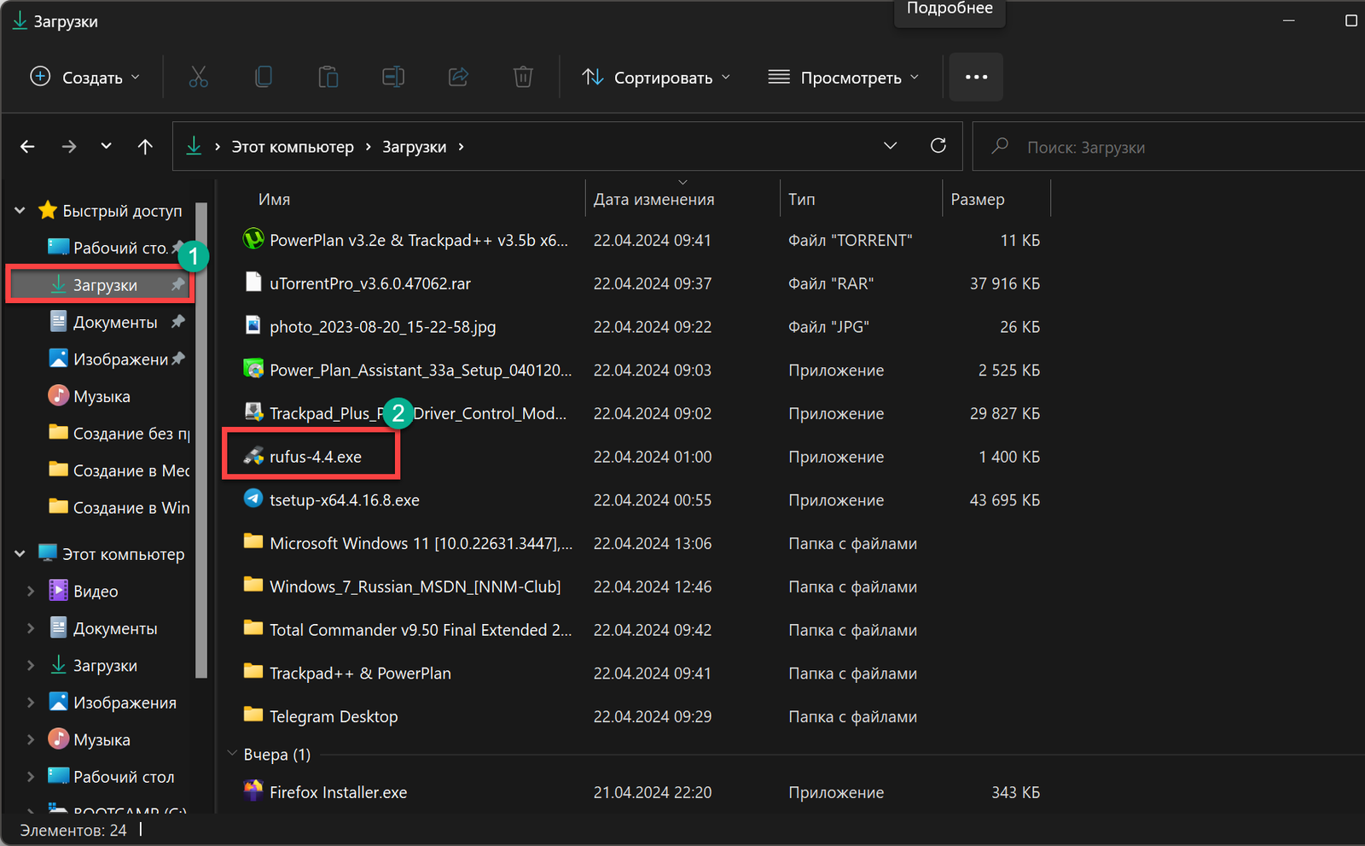This screenshot has height=846, width=1365.
Task: Expand the Видео tree node
Action: click(x=31, y=591)
